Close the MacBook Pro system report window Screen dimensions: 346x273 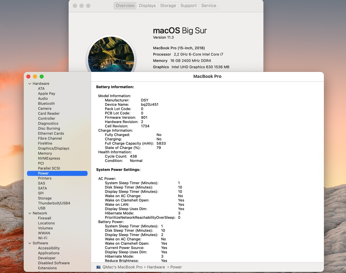(28, 76)
